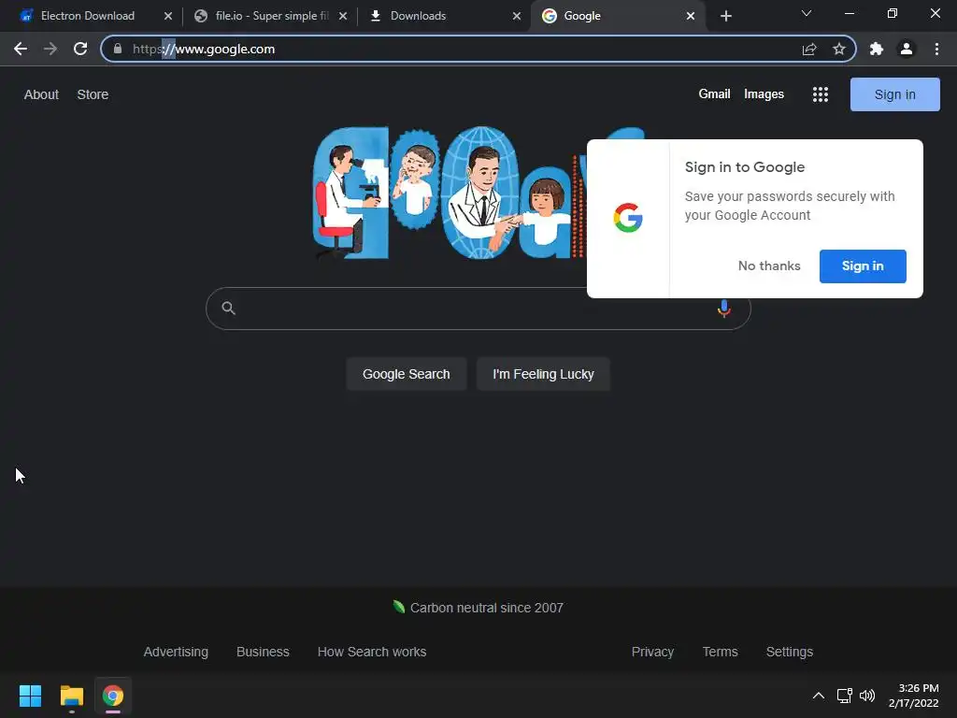
Task: Go back to the previous page
Action: [21, 49]
